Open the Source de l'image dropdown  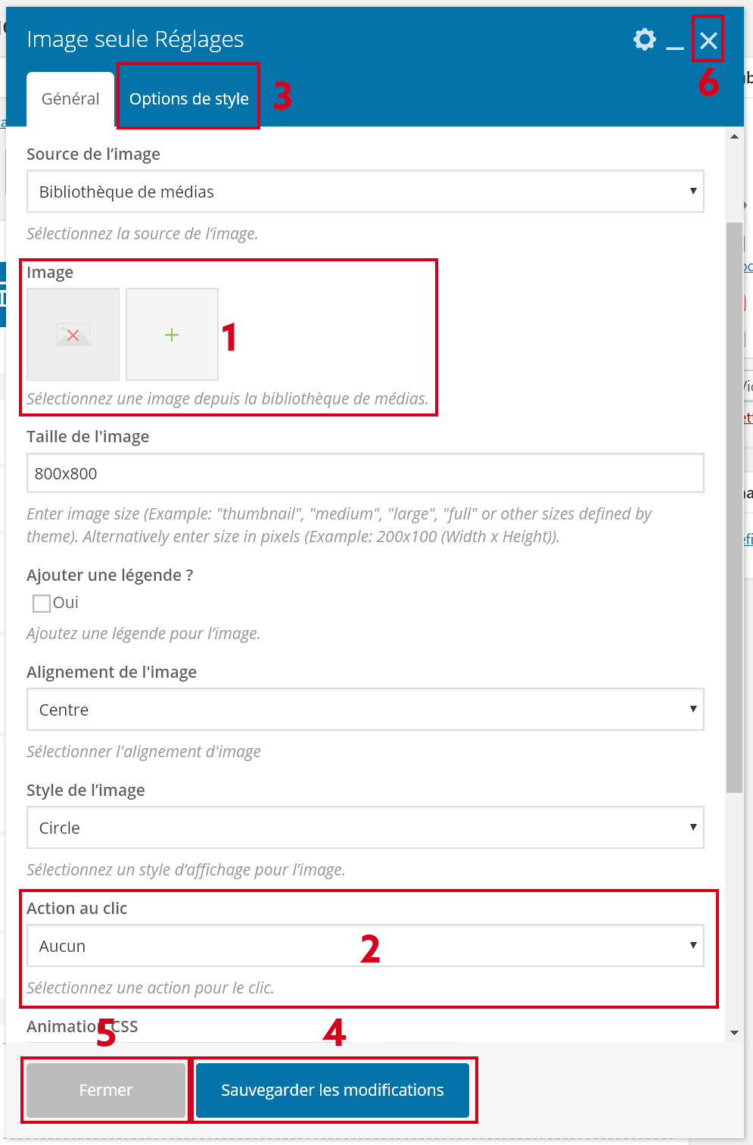(365, 192)
